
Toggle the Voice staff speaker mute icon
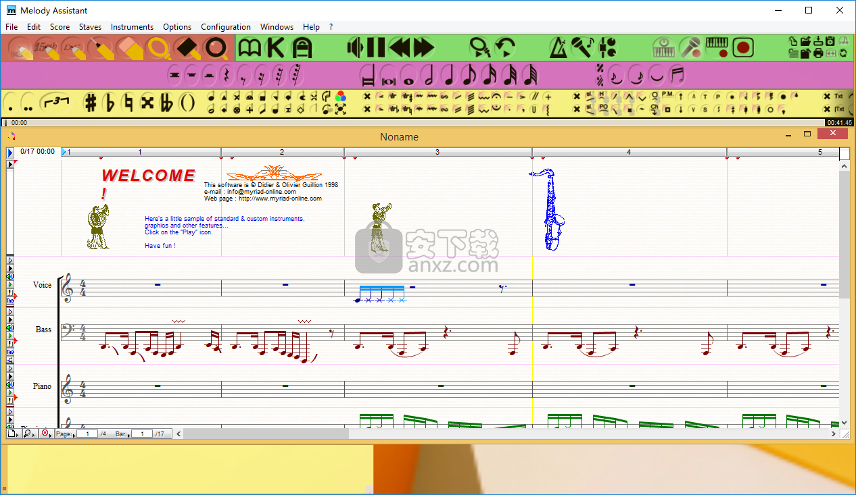pos(10,276)
